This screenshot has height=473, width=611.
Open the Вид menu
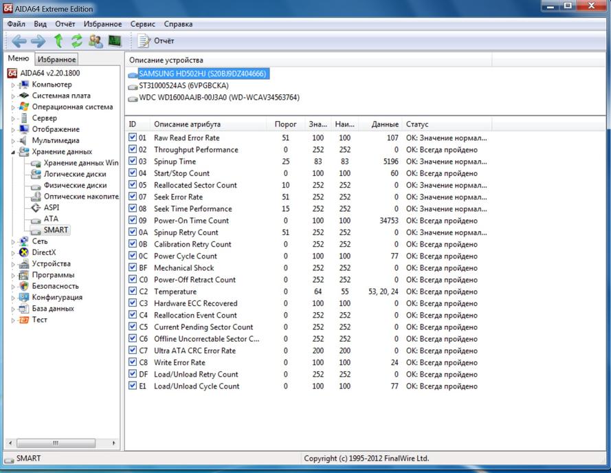pos(40,24)
